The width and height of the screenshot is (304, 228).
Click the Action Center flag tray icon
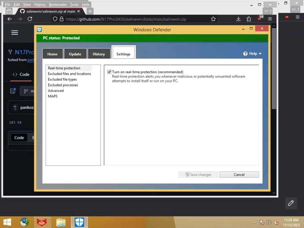click(262, 223)
